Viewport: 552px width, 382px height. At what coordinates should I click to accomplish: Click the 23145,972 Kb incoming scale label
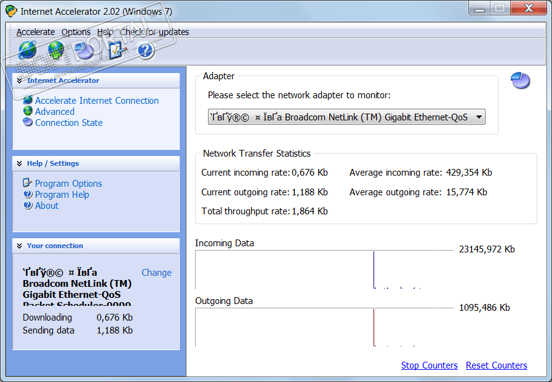[x=487, y=249]
